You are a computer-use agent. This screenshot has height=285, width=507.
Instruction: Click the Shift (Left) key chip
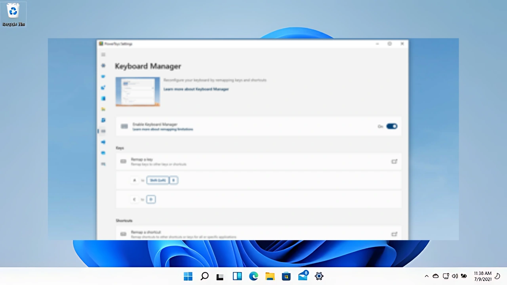point(158,180)
